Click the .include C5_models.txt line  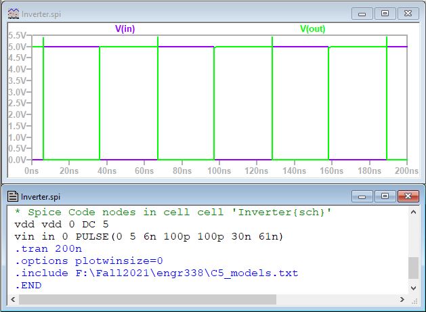click(x=156, y=273)
